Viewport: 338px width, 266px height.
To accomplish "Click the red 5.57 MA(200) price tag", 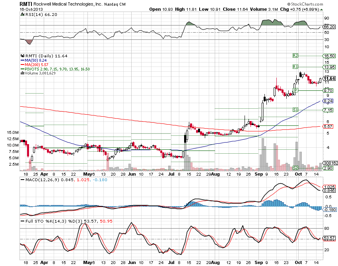I will [328, 126].
